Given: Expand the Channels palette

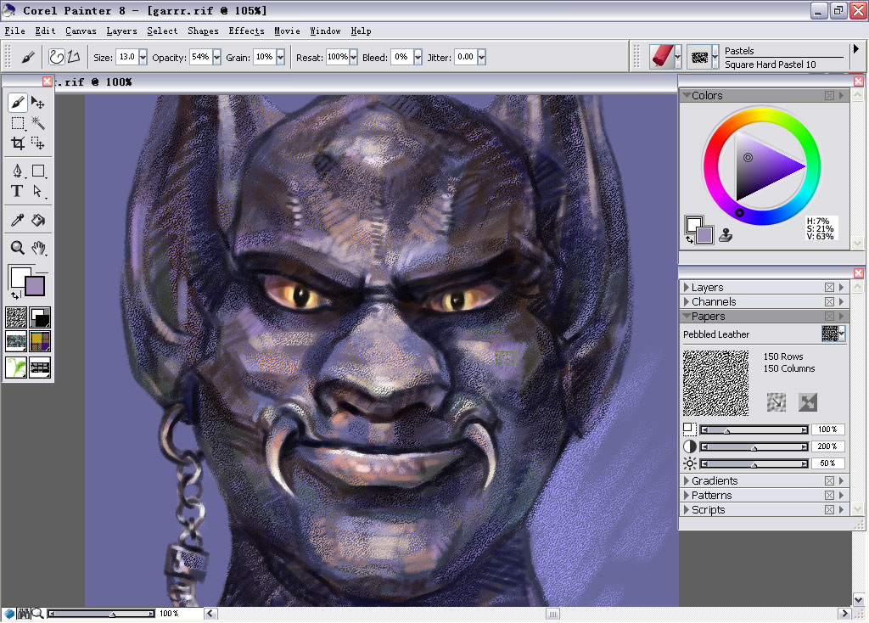Looking at the screenshot, I should pos(687,301).
